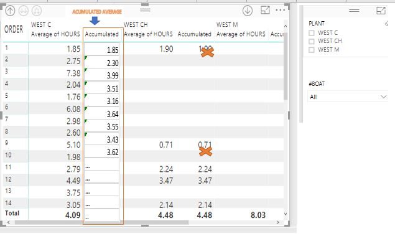Select the 7.38 value in order row 3

[73, 73]
